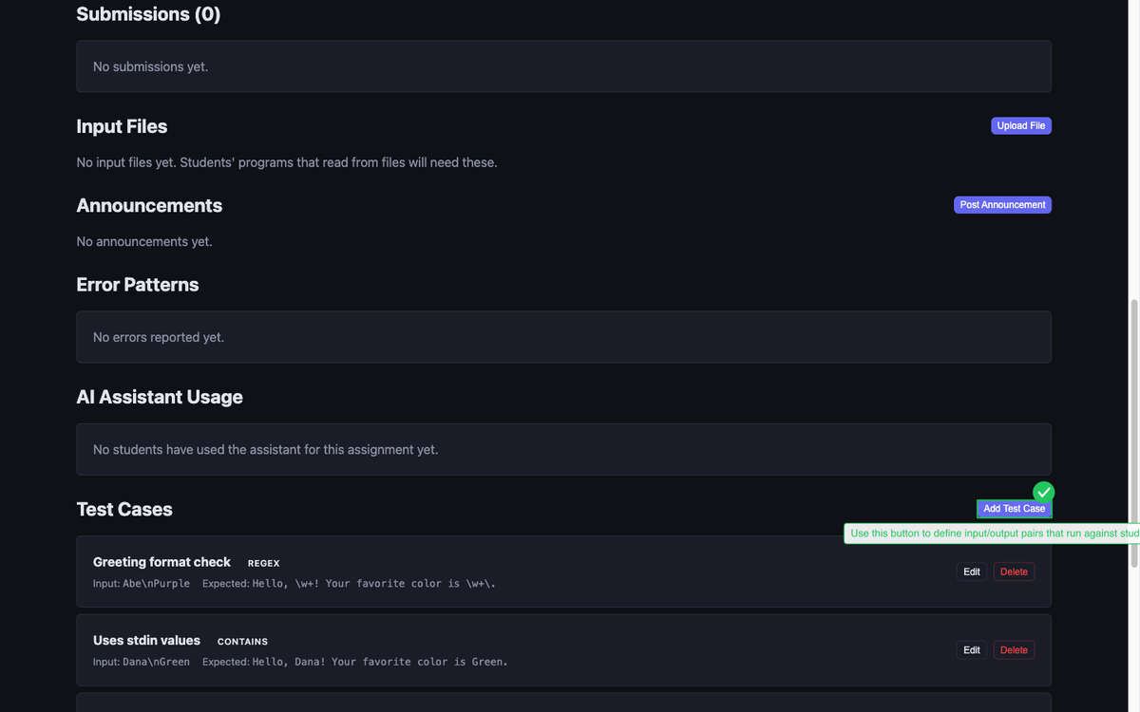Open the Input Files section heading

tap(122, 125)
